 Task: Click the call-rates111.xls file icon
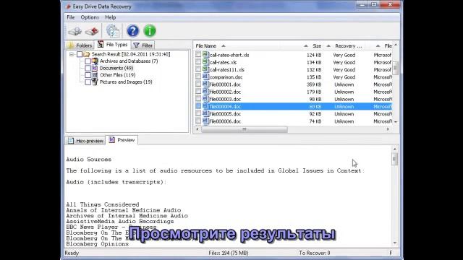tap(205, 69)
